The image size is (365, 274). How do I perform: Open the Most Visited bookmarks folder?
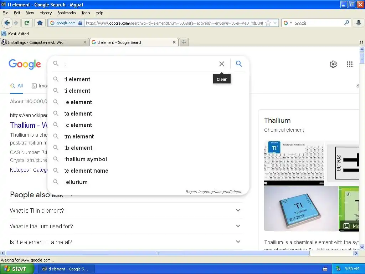[15, 34]
